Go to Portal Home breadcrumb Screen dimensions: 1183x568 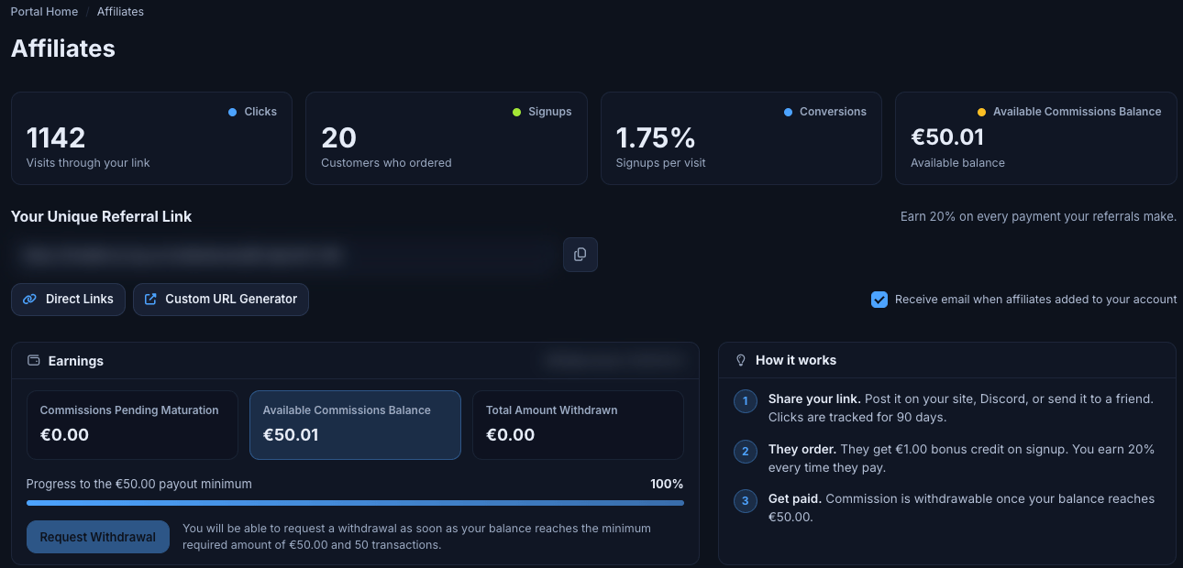tap(43, 12)
